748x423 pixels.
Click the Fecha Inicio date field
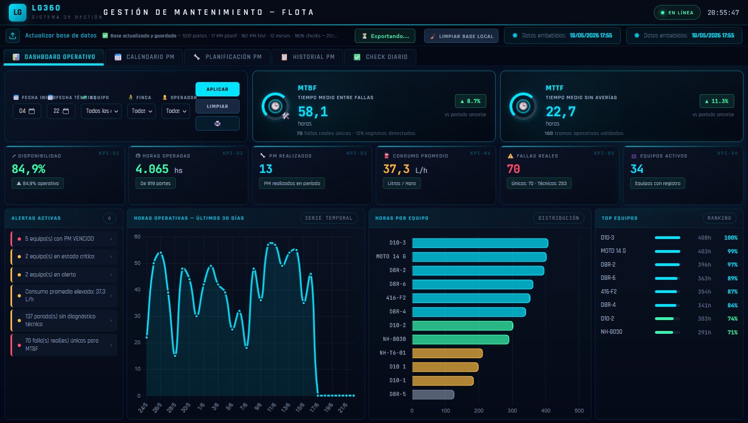pos(26,111)
